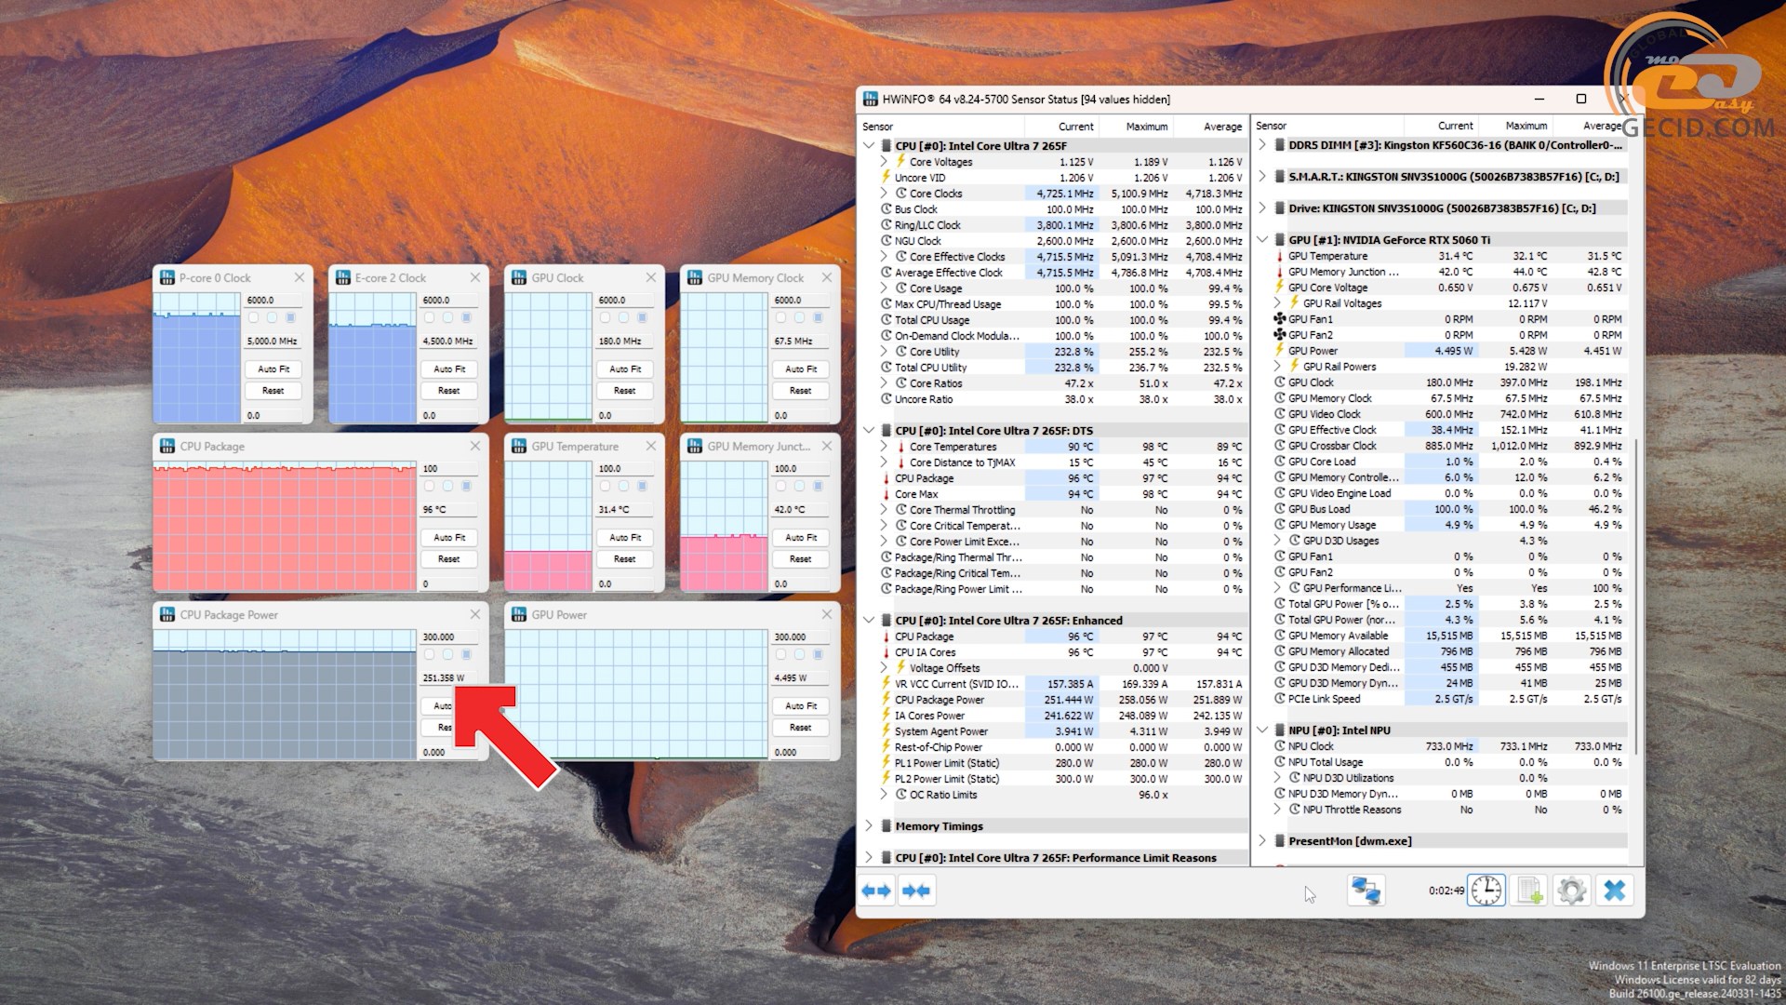Screen dimensions: 1786x1005
Task: Toggle the left round option in P-core 0 Clock graph
Action: [x=253, y=317]
